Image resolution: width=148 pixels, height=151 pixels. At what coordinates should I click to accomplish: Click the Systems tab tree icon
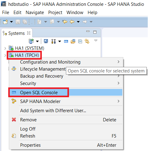click(5, 33)
